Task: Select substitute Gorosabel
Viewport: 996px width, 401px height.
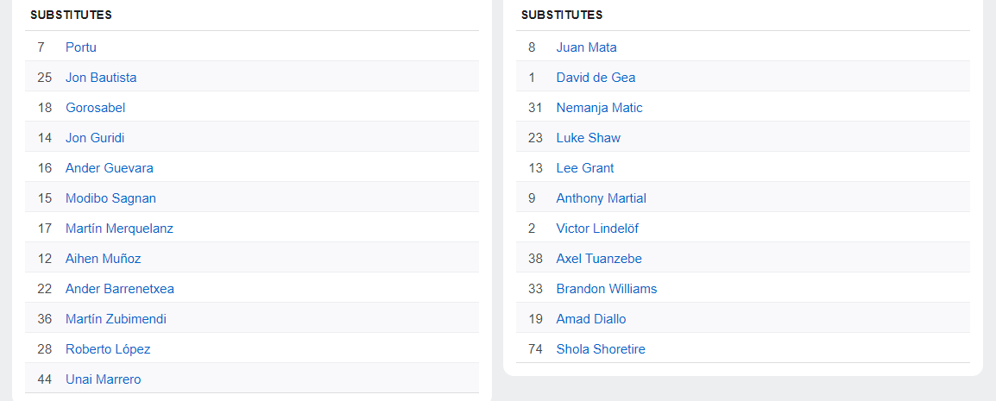Action: pyautogui.click(x=95, y=108)
